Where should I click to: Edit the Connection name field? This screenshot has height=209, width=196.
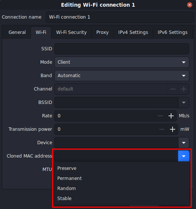coord(120,17)
